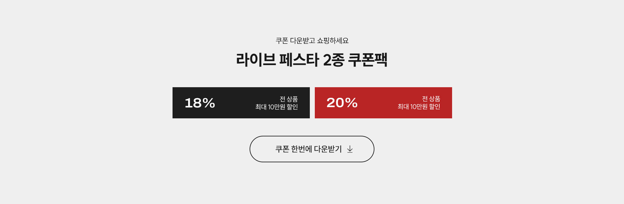
Task: Click the download arrow icon
Action: (350, 149)
